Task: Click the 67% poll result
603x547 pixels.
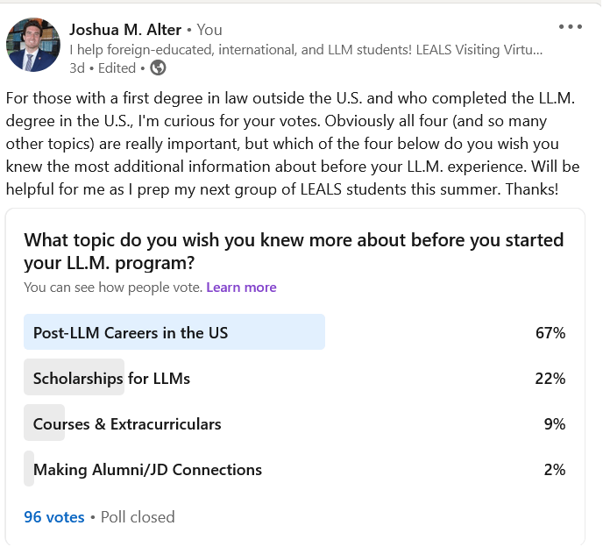Action: click(x=550, y=332)
